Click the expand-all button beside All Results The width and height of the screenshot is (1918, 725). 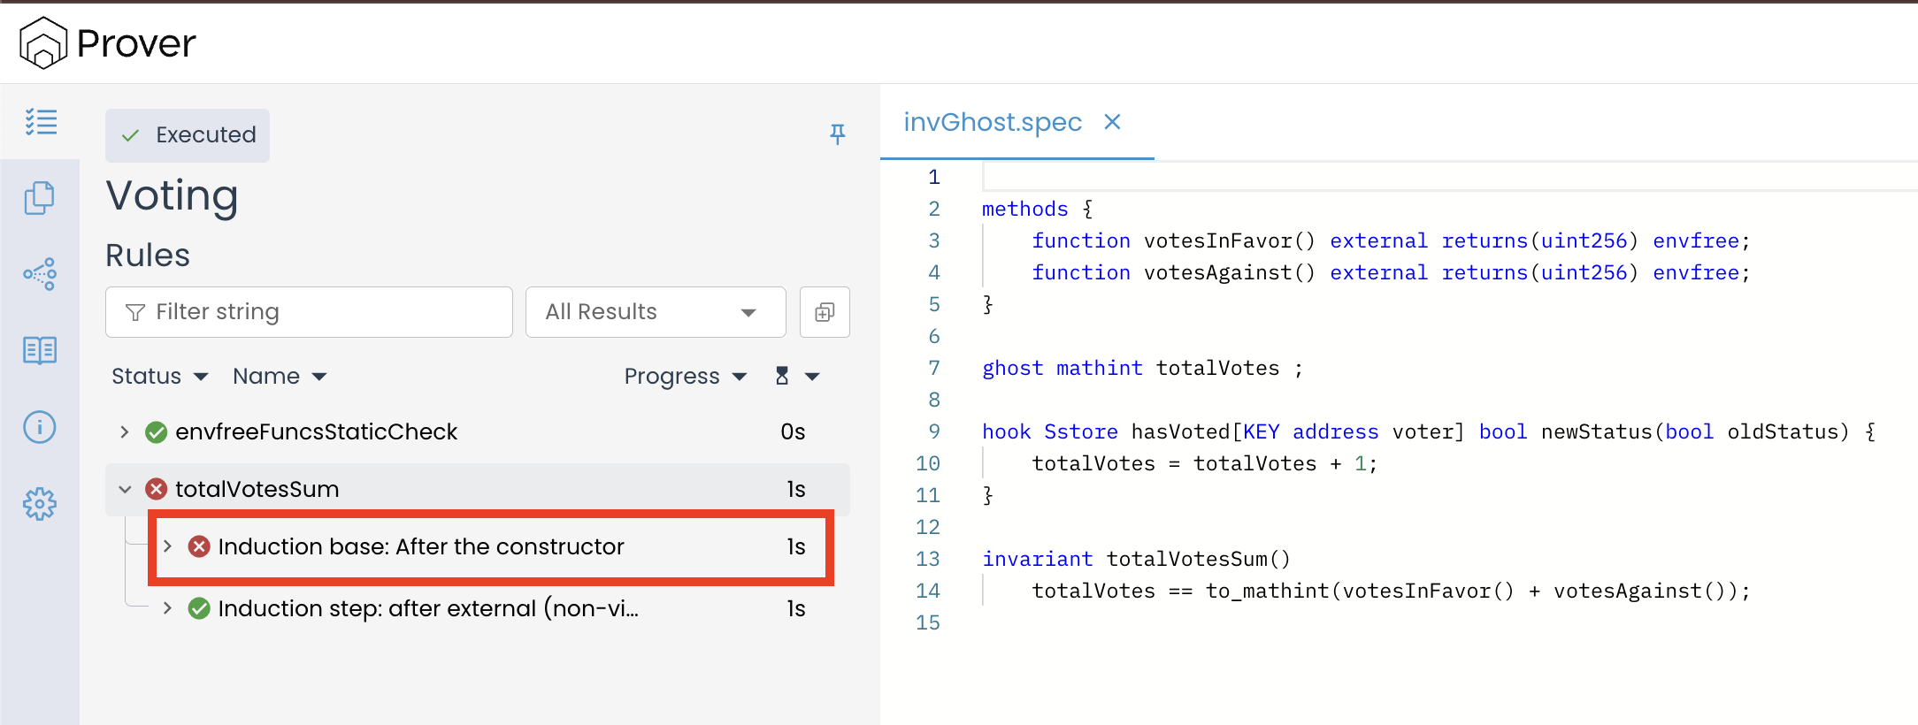pyautogui.click(x=824, y=312)
